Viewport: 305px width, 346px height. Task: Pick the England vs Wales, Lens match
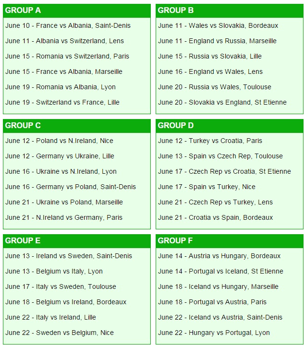click(210, 72)
